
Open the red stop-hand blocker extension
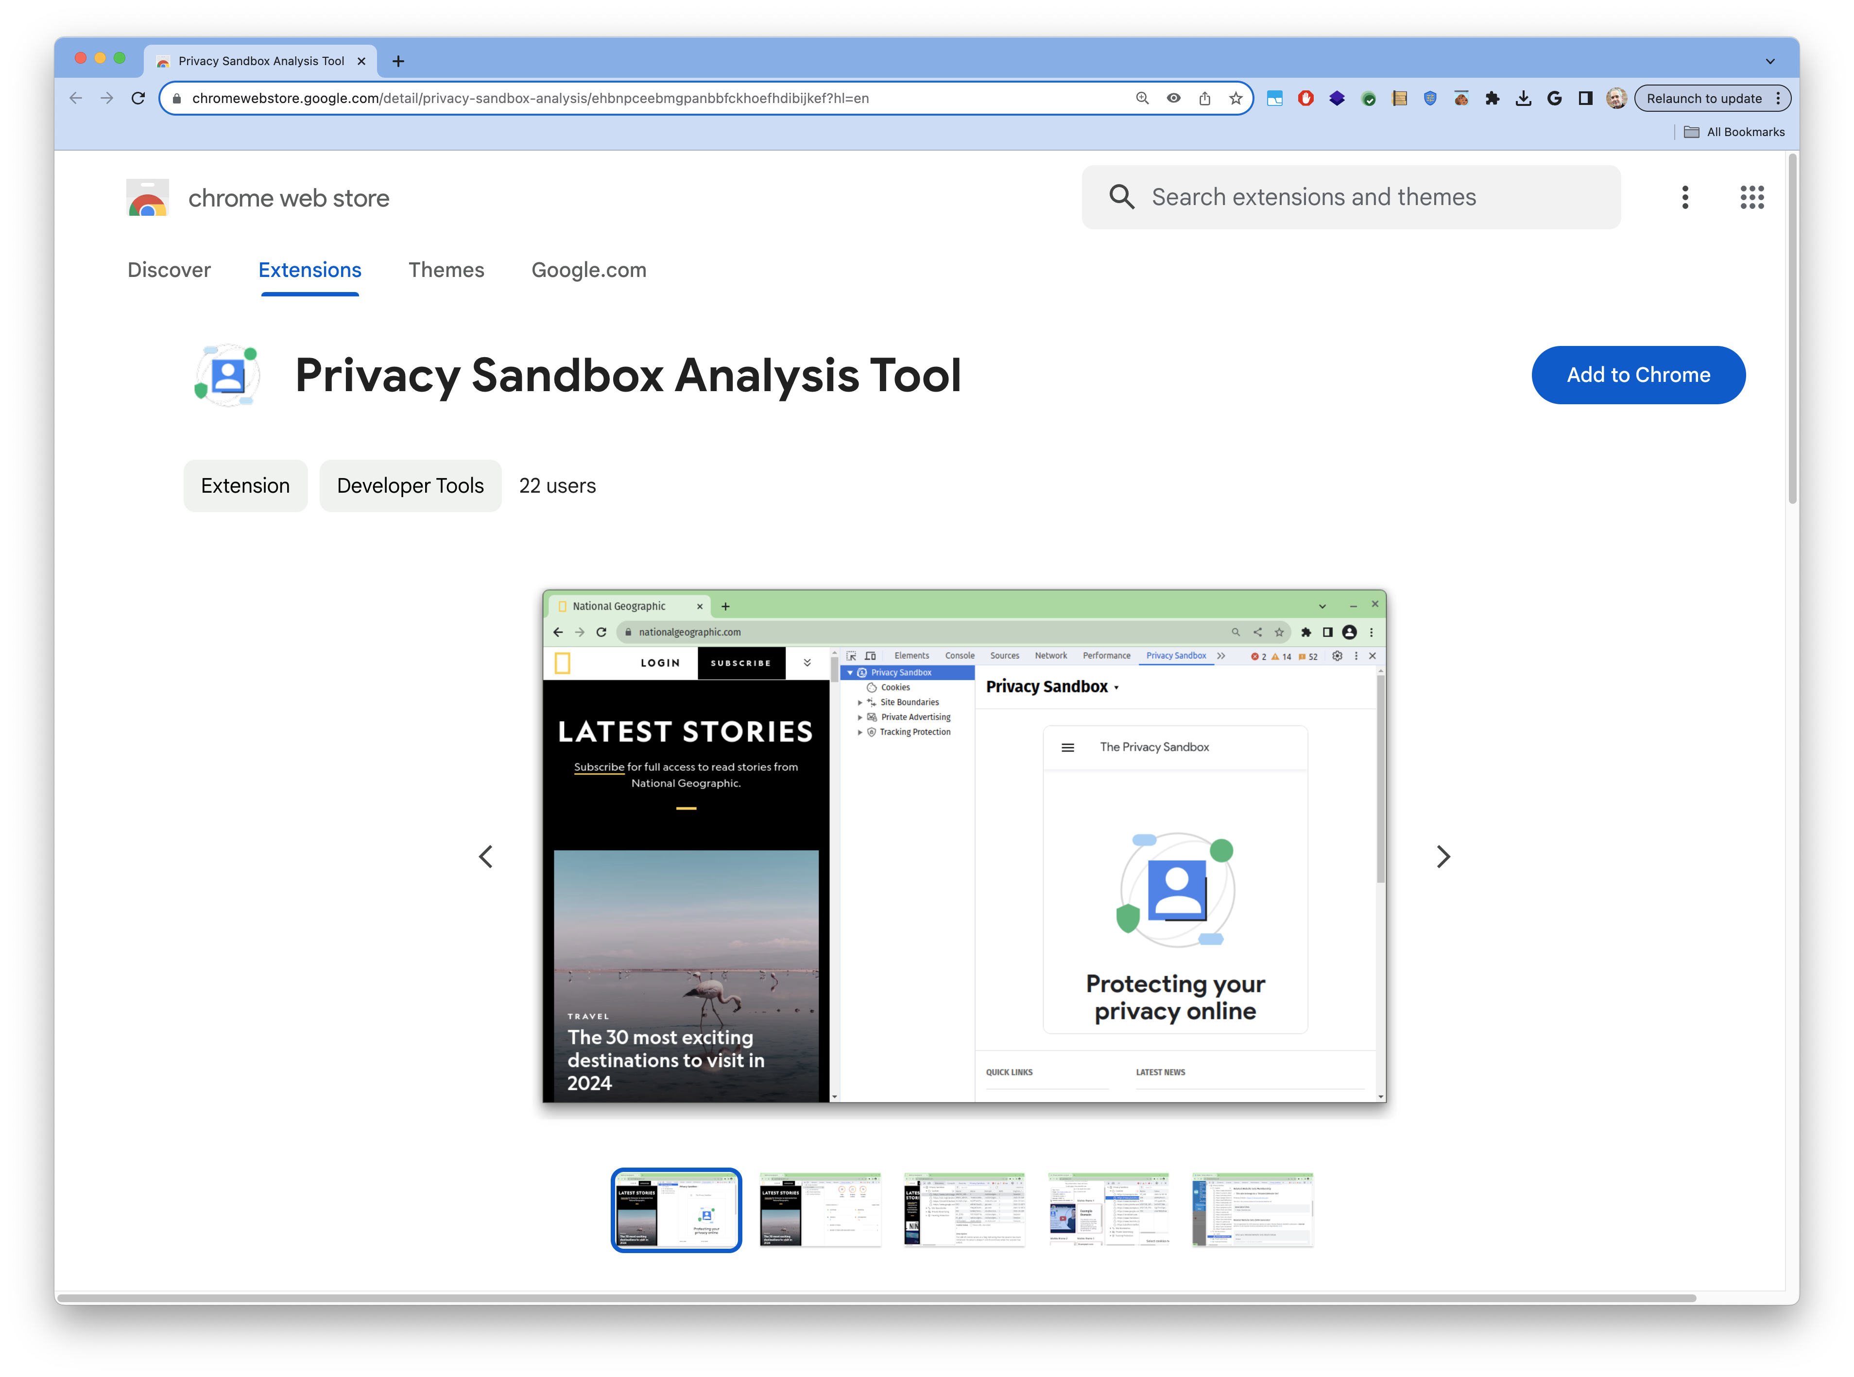[1305, 98]
